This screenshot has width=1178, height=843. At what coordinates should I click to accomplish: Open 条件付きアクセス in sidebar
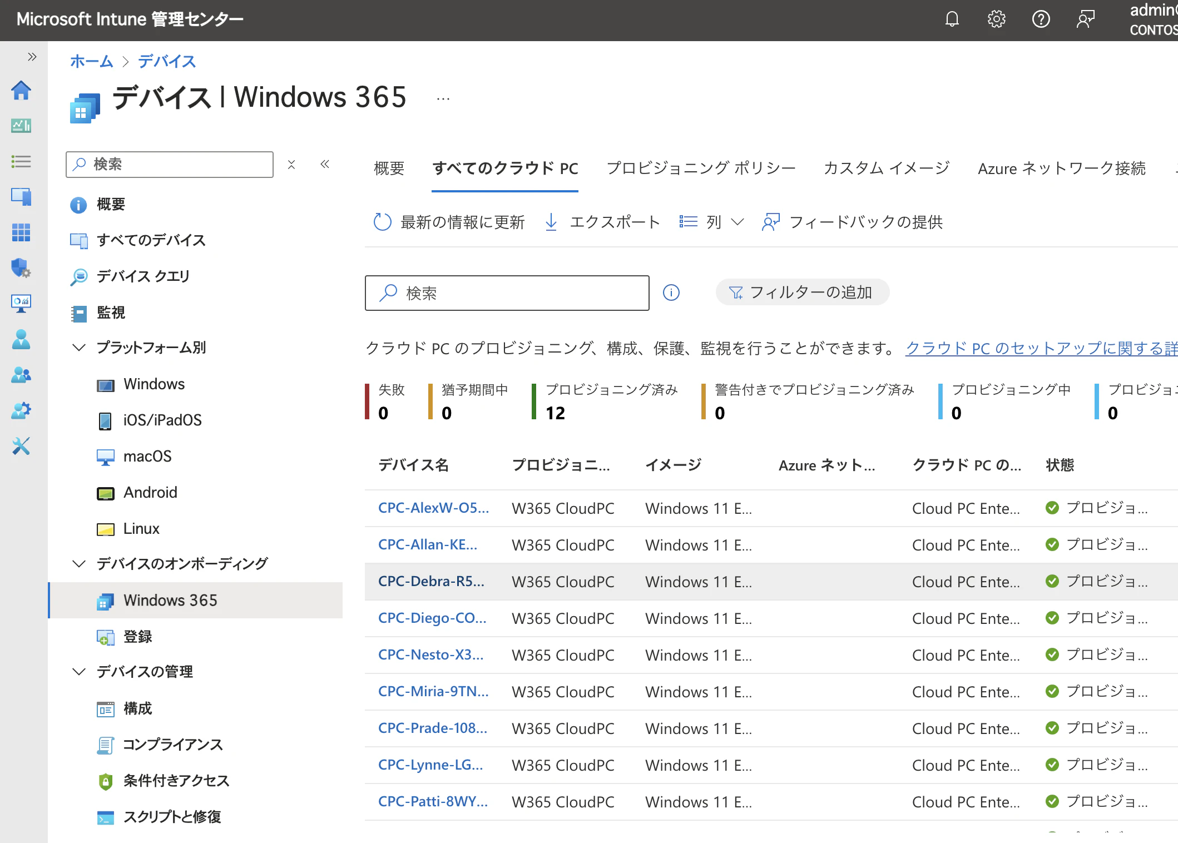[x=176, y=781]
